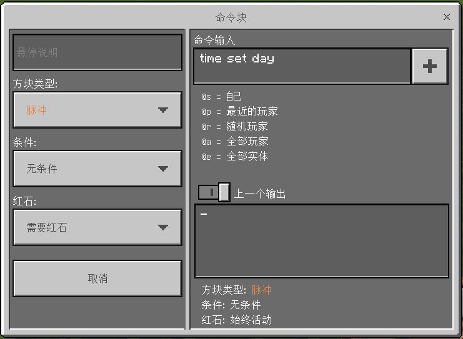The width and height of the screenshot is (463, 339).
Task: Click the @s = 自己 selector hint
Action: [x=221, y=97]
